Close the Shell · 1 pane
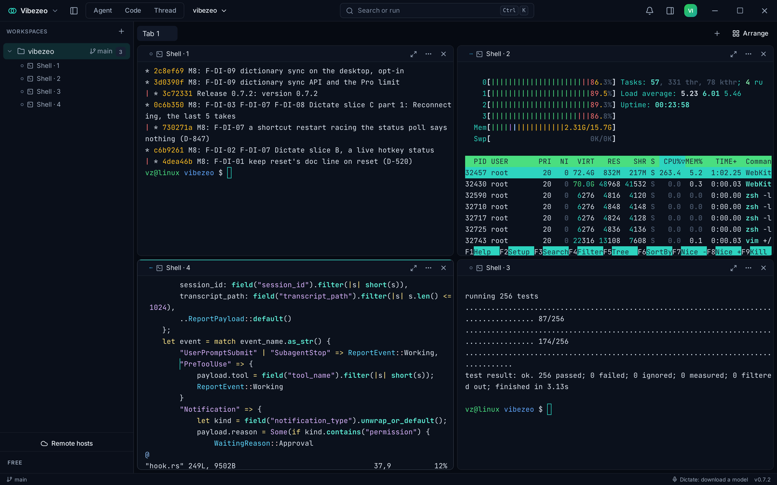Image resolution: width=777 pixels, height=485 pixels. [x=444, y=54]
